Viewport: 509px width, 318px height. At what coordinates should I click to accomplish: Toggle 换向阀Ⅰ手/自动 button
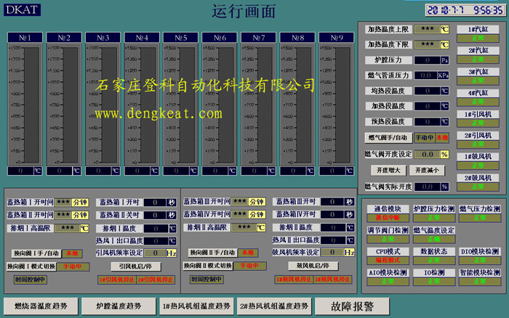(x=36, y=253)
